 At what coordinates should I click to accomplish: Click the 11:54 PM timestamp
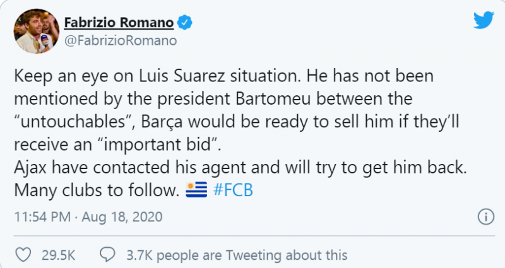point(42,217)
